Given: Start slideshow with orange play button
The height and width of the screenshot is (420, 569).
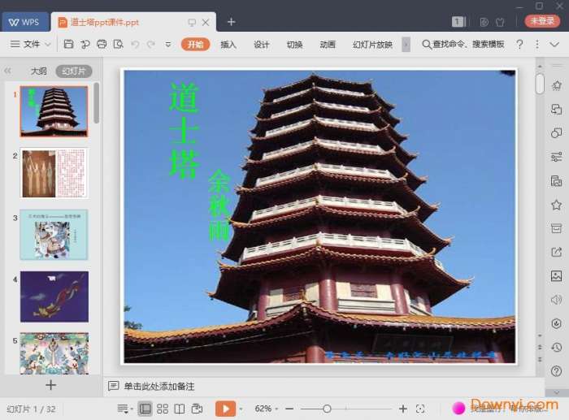Looking at the screenshot, I should (x=225, y=409).
